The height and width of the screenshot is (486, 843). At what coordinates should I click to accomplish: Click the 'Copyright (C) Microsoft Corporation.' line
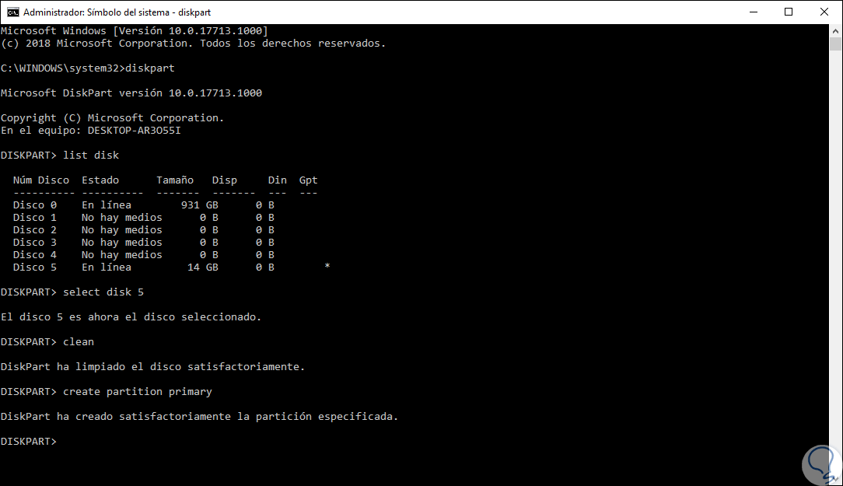pyautogui.click(x=112, y=117)
